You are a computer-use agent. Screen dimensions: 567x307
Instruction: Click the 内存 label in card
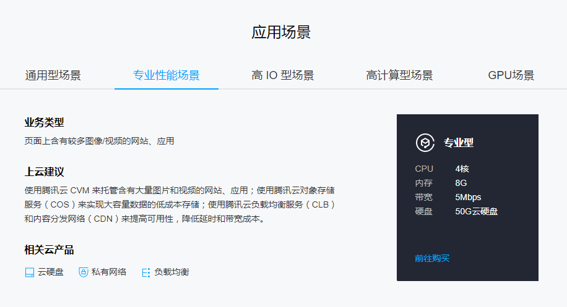coord(424,183)
